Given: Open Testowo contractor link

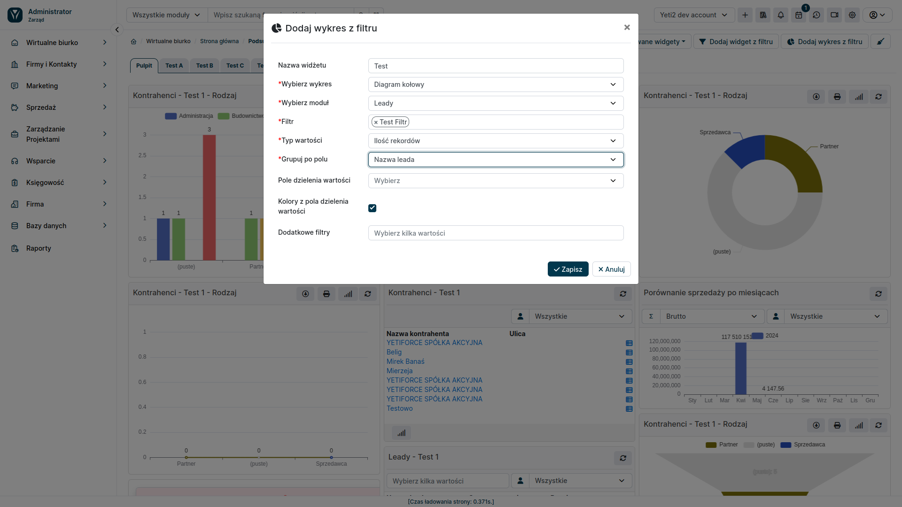Looking at the screenshot, I should click(399, 408).
